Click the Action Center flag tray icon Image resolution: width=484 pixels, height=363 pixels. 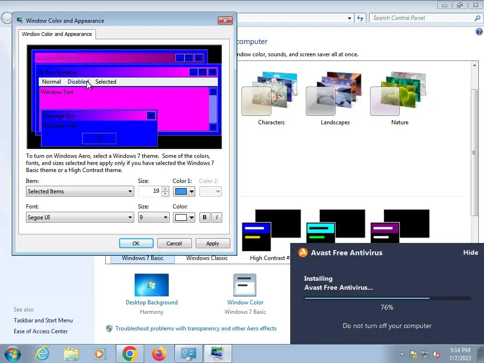[413, 354]
